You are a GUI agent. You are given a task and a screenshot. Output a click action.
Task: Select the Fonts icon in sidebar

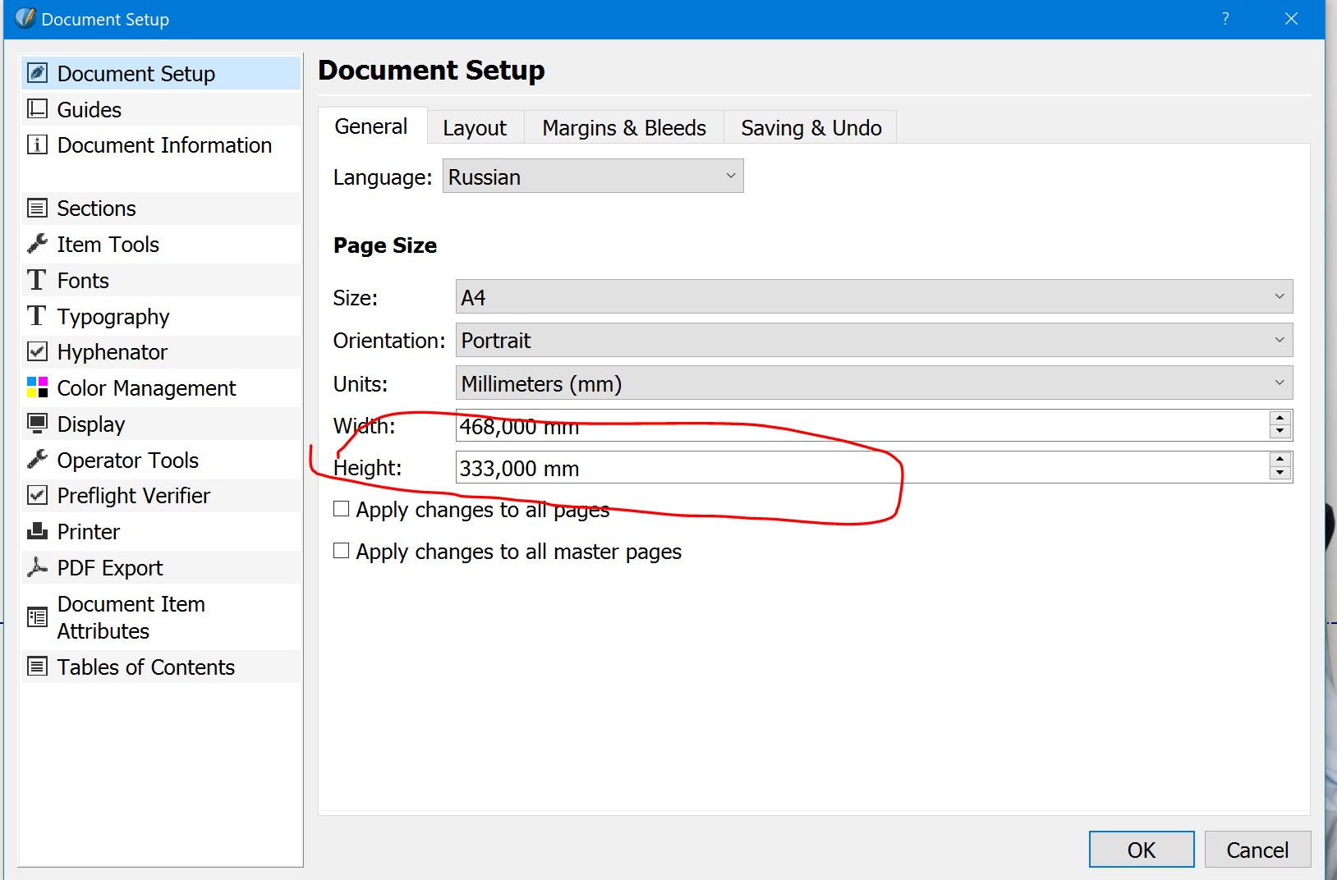coord(37,280)
